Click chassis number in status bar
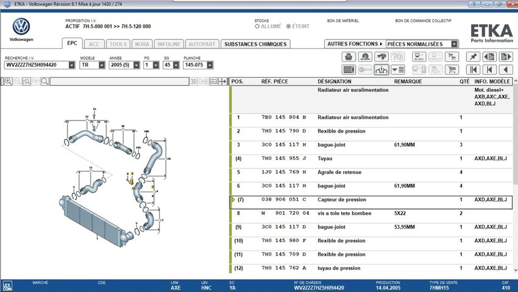 click(319, 288)
